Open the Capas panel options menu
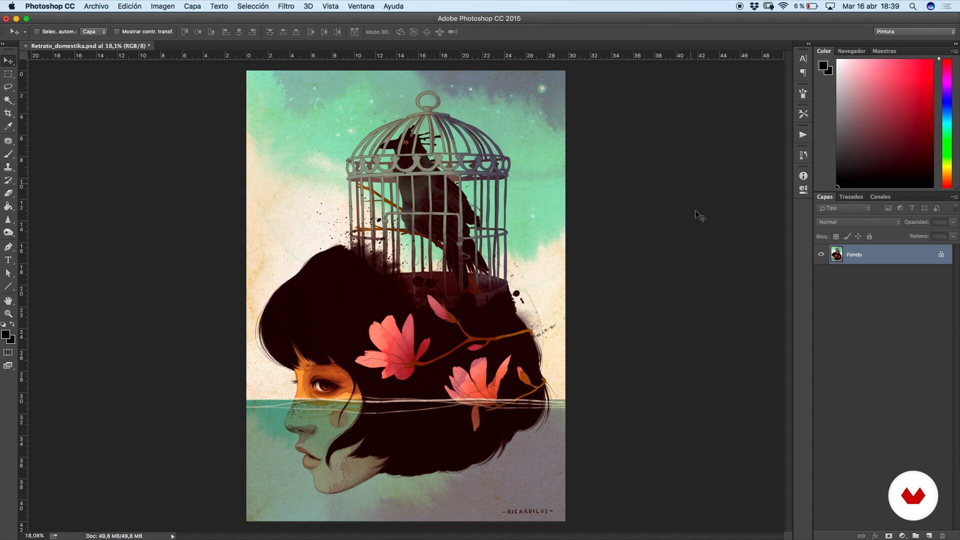The image size is (960, 540). [x=954, y=197]
